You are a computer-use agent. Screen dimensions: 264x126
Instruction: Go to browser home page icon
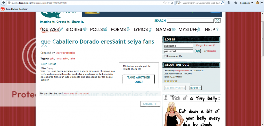236,3
